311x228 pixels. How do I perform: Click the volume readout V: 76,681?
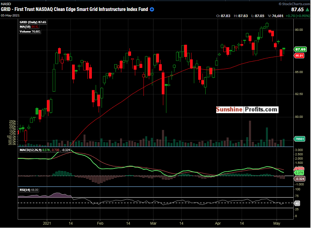pos(276,16)
